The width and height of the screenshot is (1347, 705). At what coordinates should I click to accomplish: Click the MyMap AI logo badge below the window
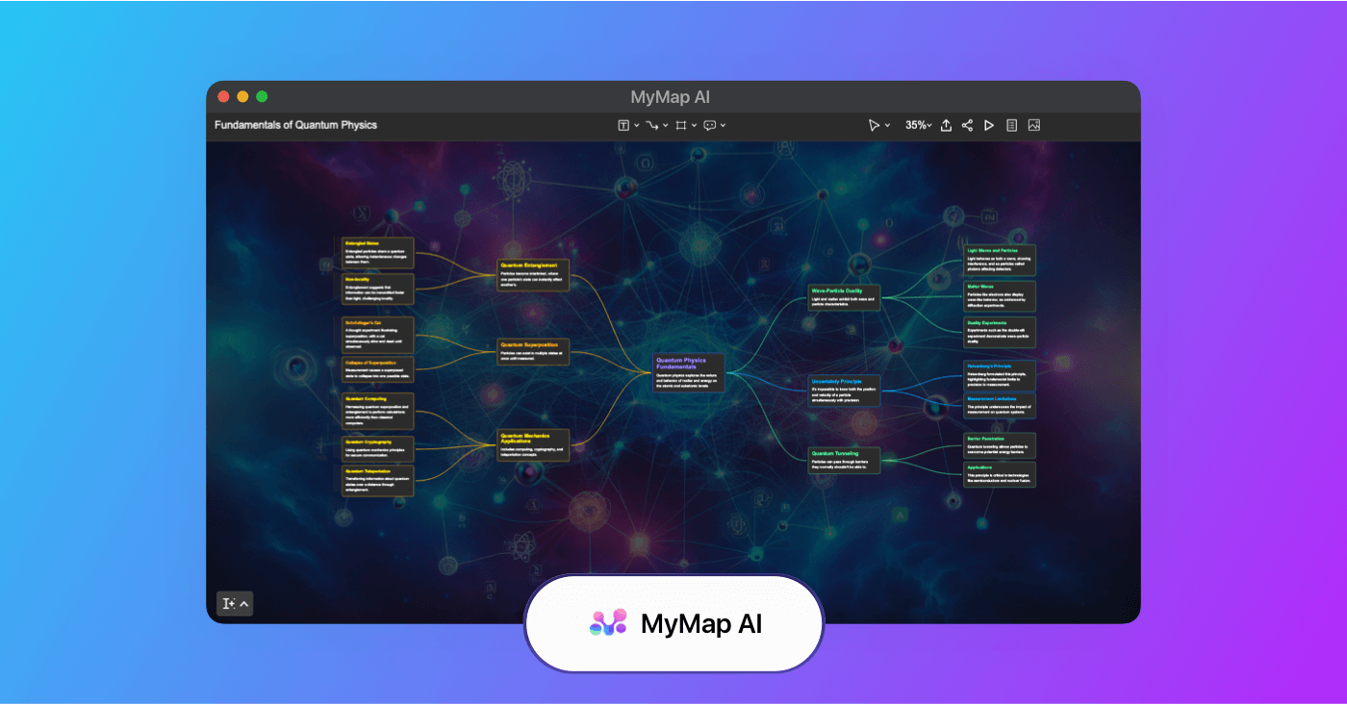coord(673,623)
